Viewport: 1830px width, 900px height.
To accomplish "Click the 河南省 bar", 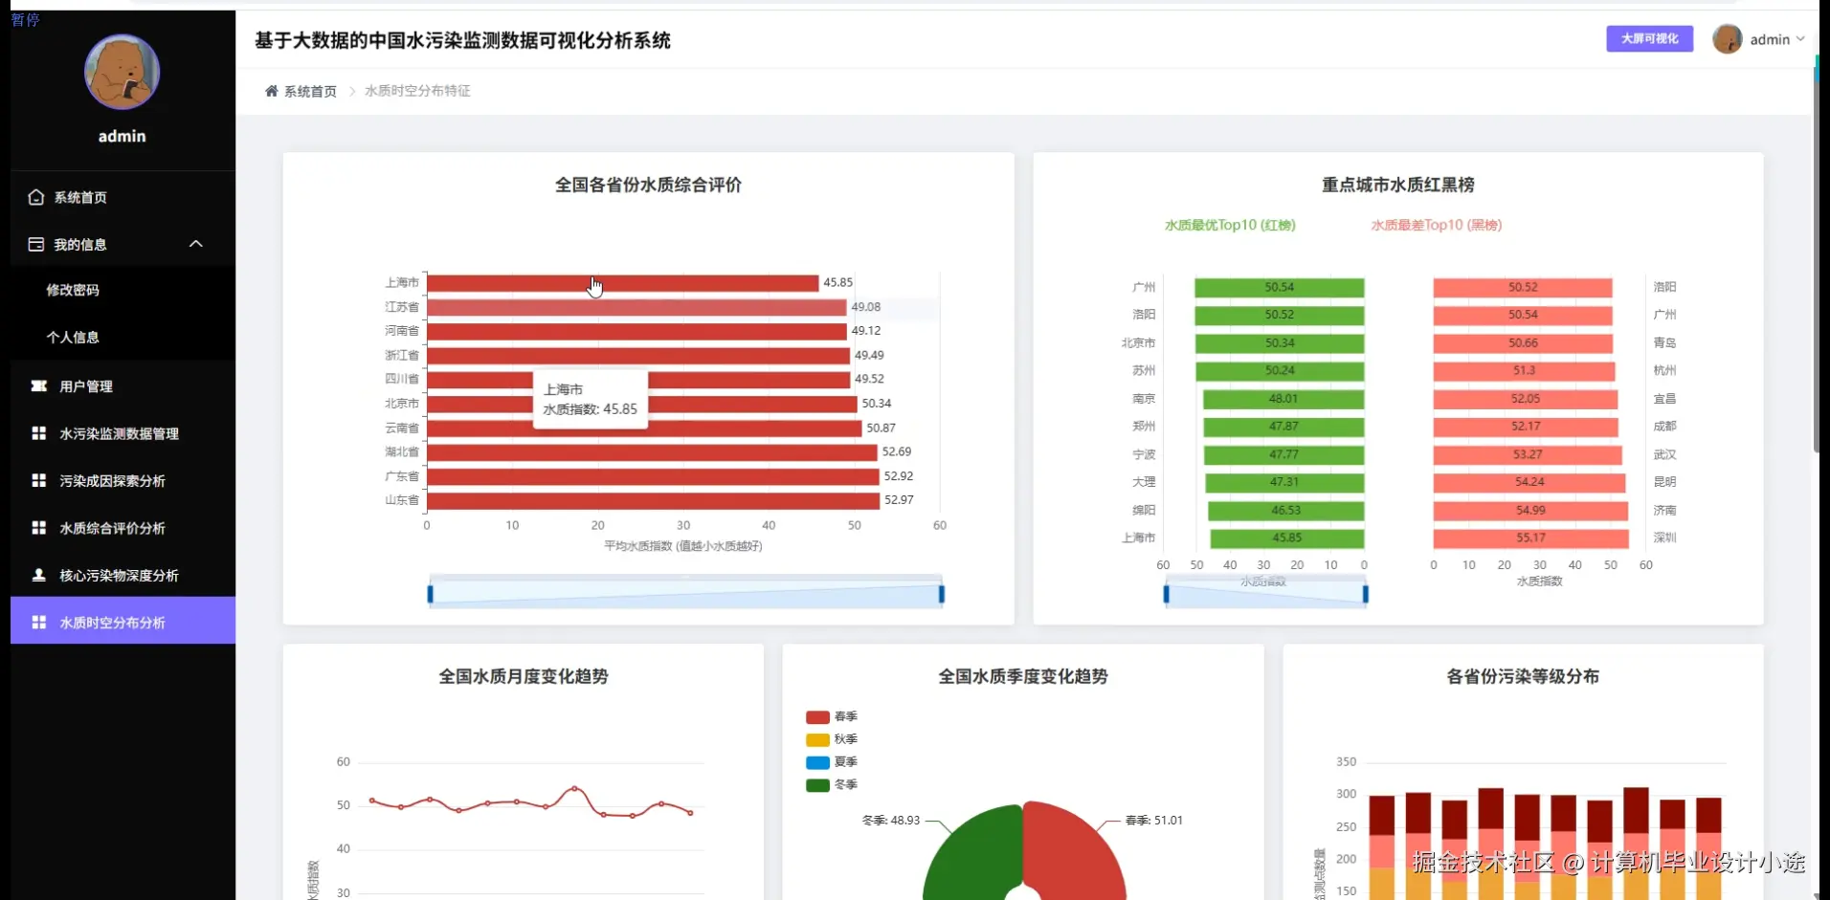I will pos(637,331).
